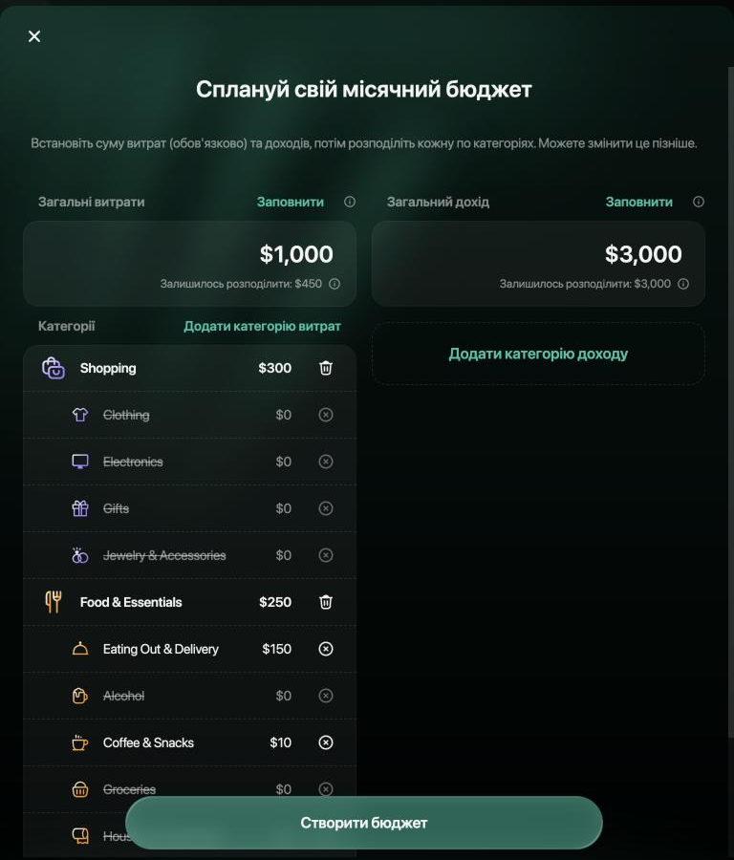Viewport: 734px width, 860px height.
Task: Click the Заповнити link for expenses
Action: tap(291, 202)
